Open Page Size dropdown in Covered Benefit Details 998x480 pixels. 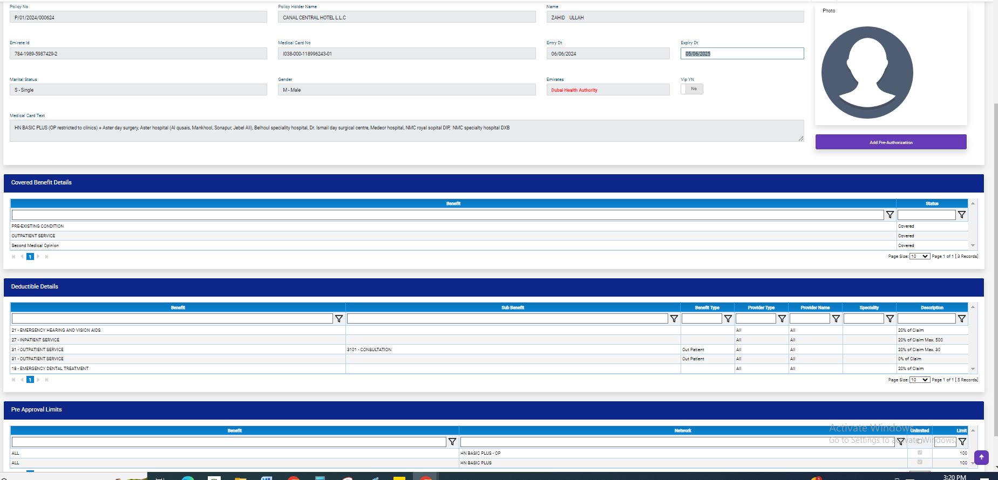click(919, 256)
